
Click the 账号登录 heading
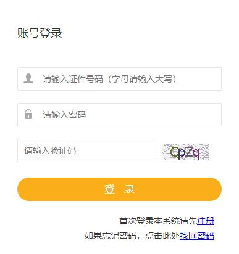pyautogui.click(x=40, y=33)
